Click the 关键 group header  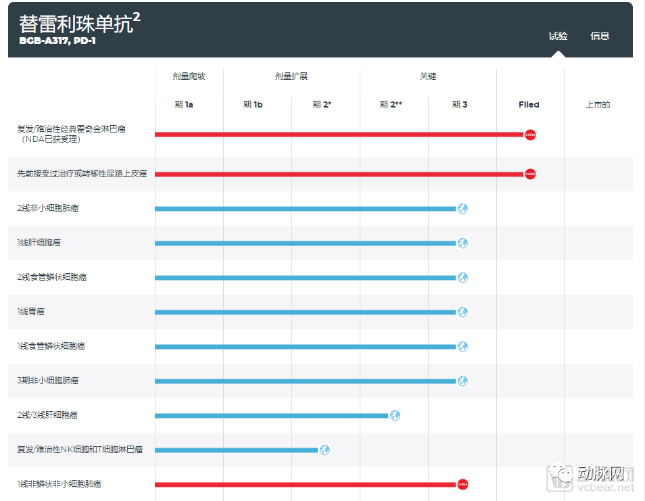428,76
